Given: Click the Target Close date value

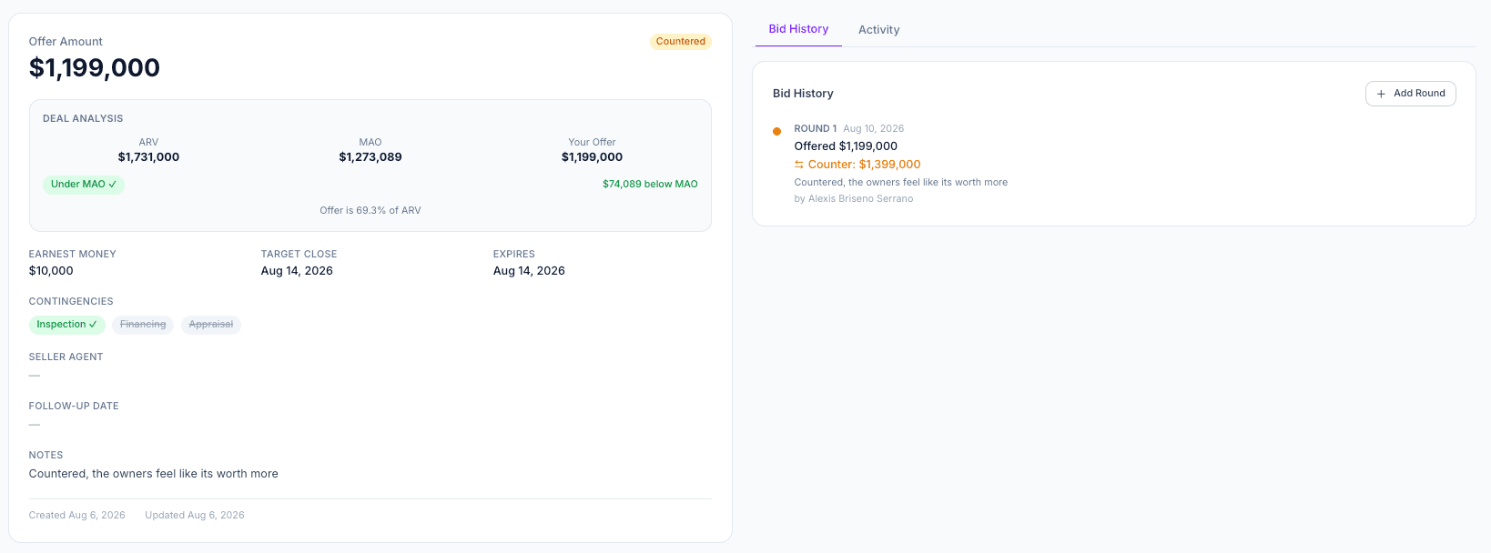Looking at the screenshot, I should [x=297, y=271].
